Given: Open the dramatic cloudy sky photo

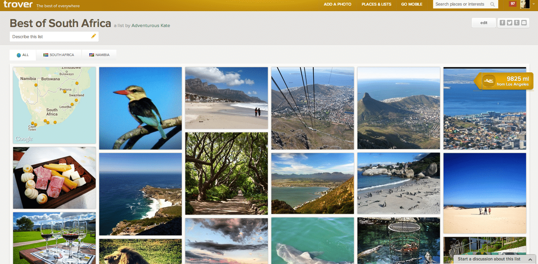Looking at the screenshot, I should 226,241.
